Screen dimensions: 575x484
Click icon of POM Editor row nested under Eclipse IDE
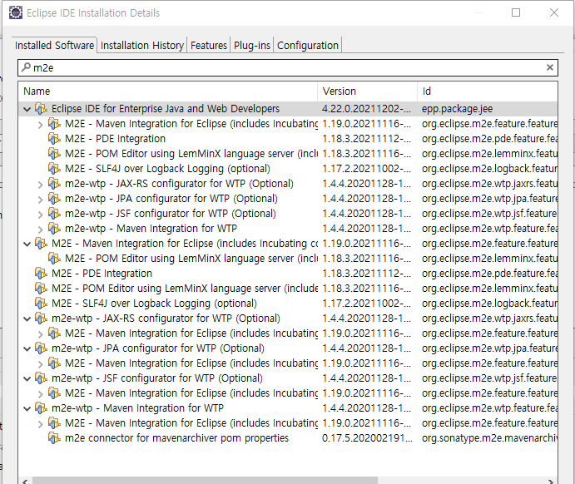[54, 154]
